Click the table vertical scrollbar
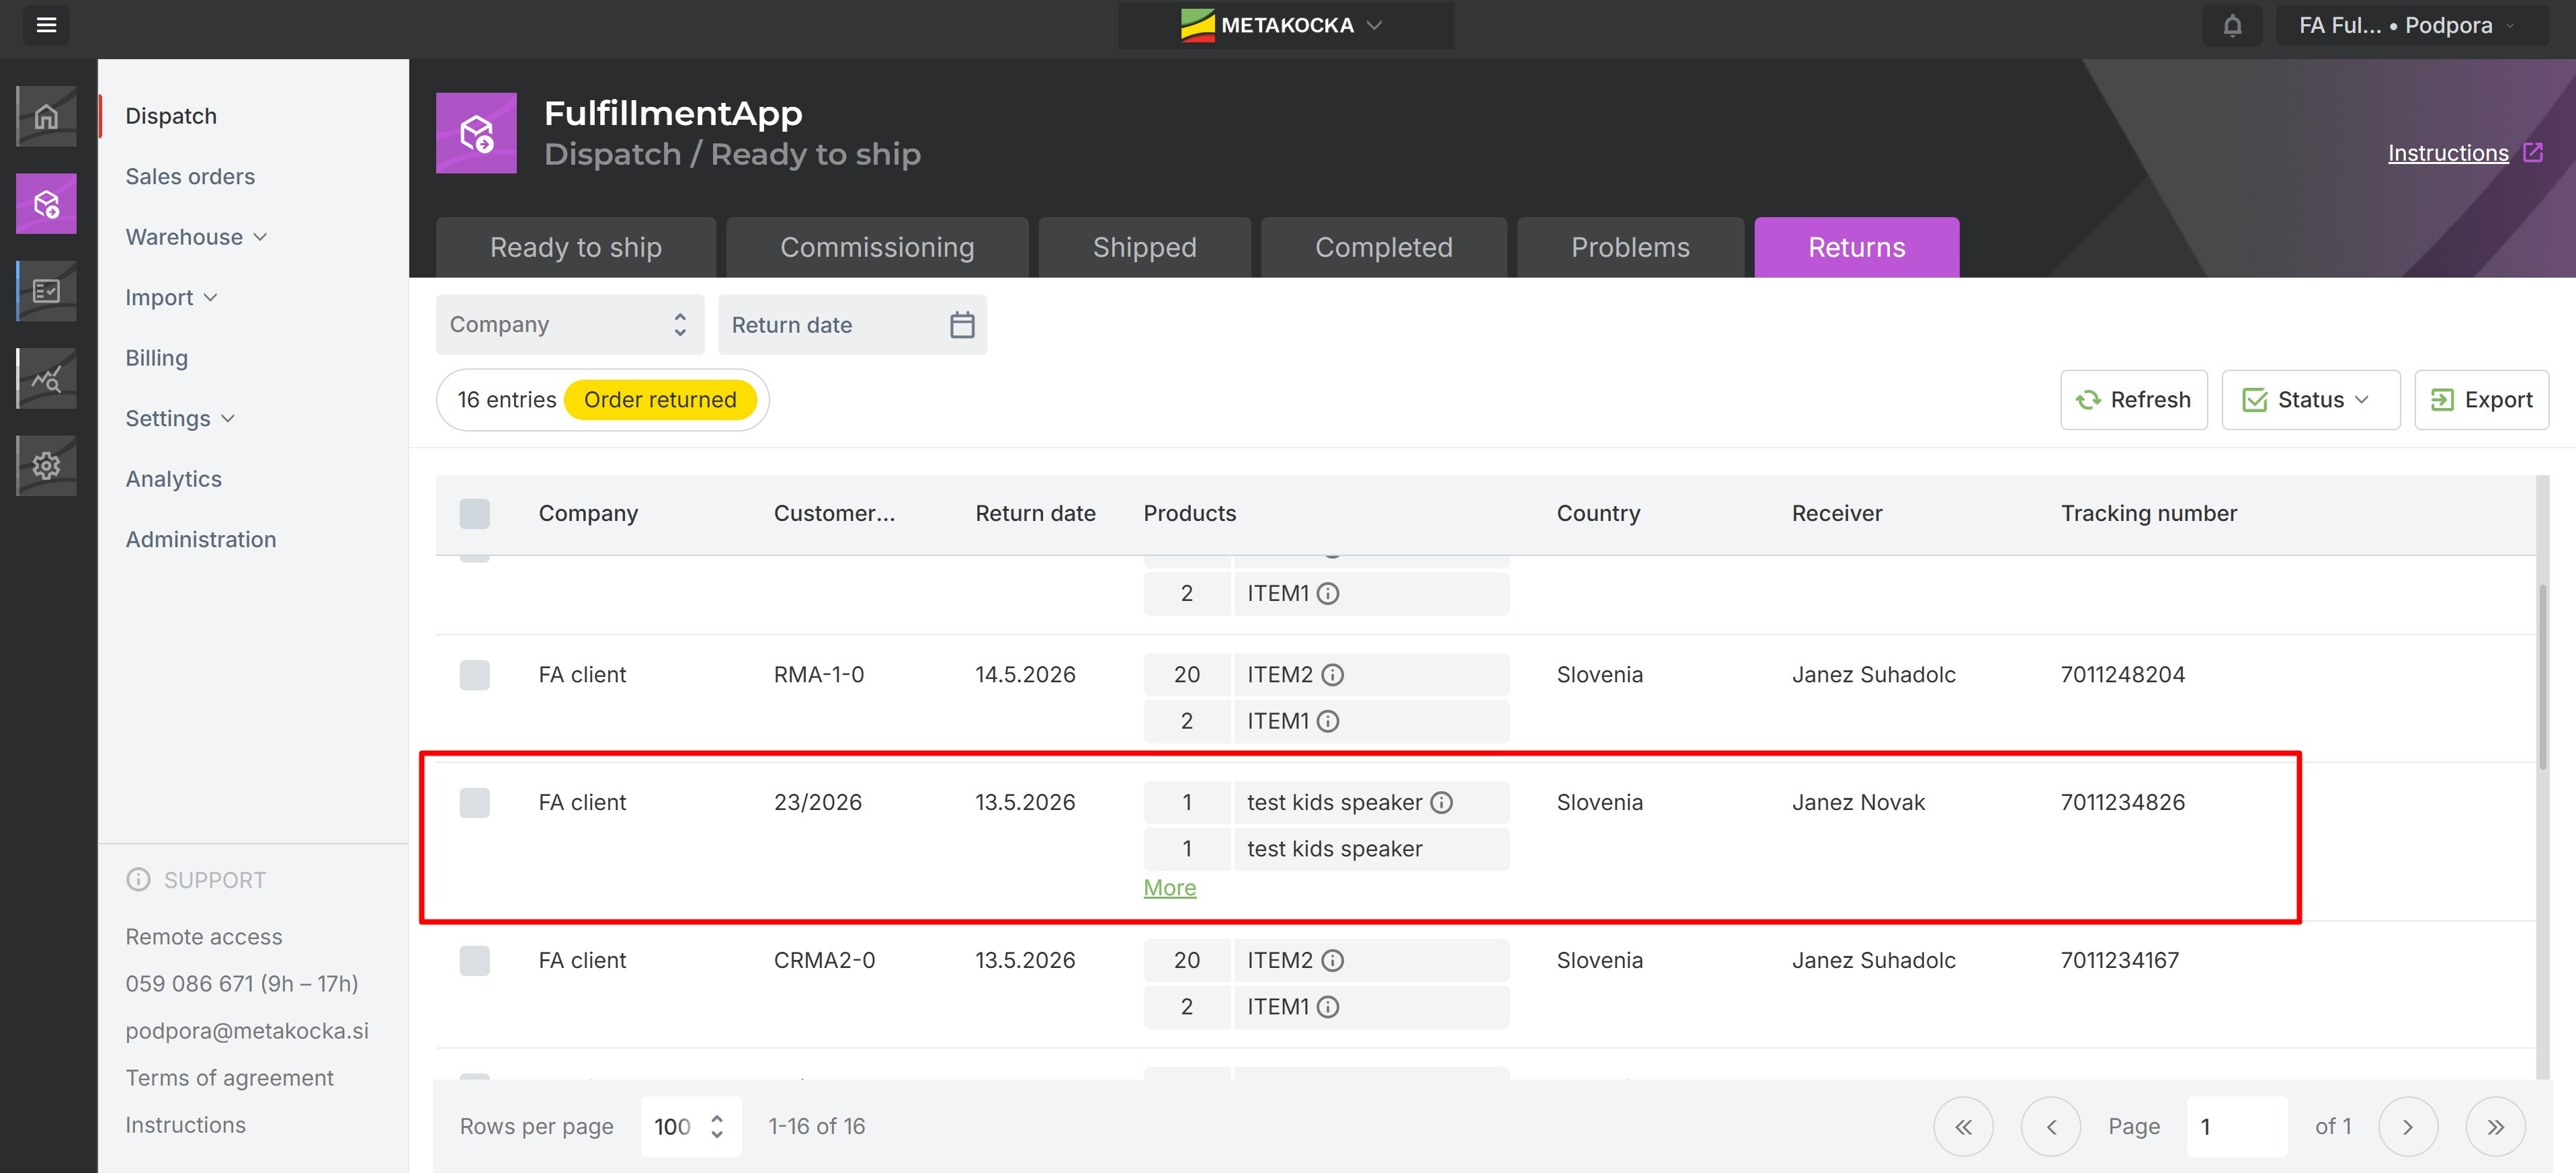 [x=2542, y=676]
